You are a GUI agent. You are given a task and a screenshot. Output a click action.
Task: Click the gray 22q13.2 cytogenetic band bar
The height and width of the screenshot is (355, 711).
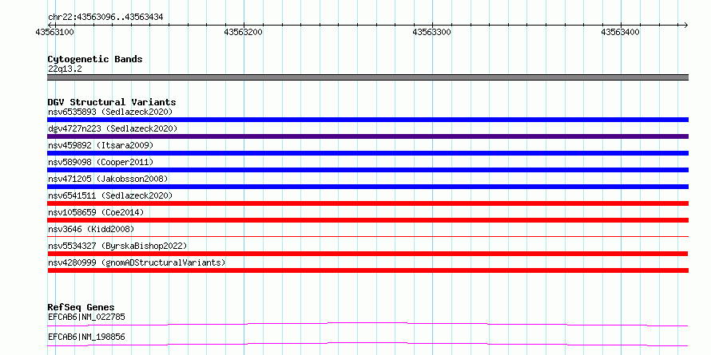pos(367,77)
